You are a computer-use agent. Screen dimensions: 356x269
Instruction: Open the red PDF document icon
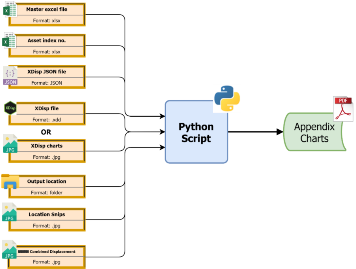pyautogui.click(x=343, y=108)
